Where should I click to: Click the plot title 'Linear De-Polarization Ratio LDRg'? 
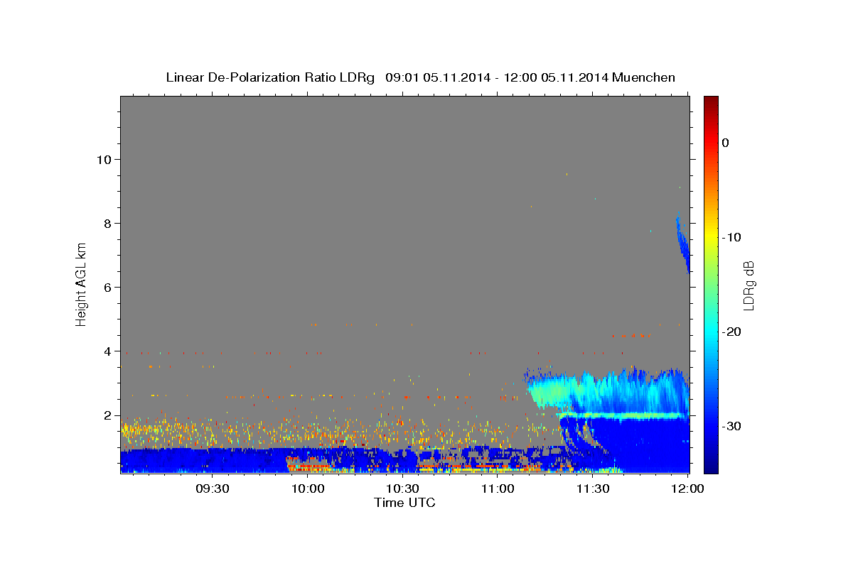pos(270,77)
